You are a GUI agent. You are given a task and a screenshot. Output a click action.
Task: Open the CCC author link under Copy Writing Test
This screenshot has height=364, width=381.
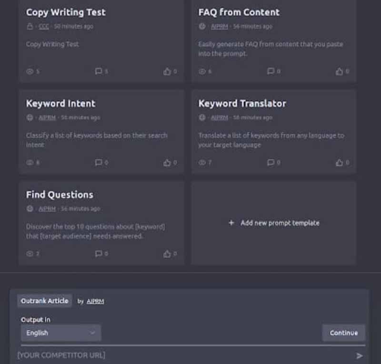[x=44, y=27]
